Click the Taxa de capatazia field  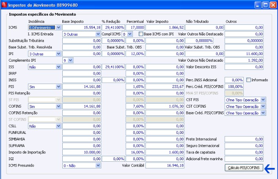click(244, 152)
